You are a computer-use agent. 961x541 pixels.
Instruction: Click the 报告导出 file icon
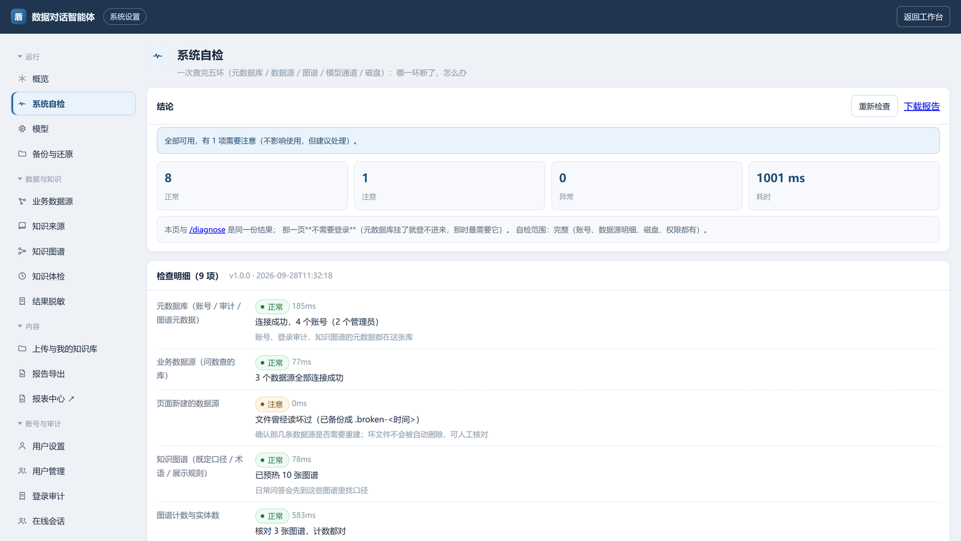point(22,374)
